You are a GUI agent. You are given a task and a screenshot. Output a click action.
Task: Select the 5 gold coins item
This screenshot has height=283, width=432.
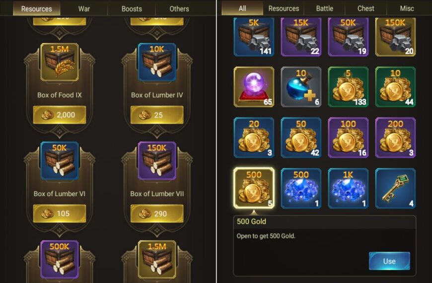[348, 87]
